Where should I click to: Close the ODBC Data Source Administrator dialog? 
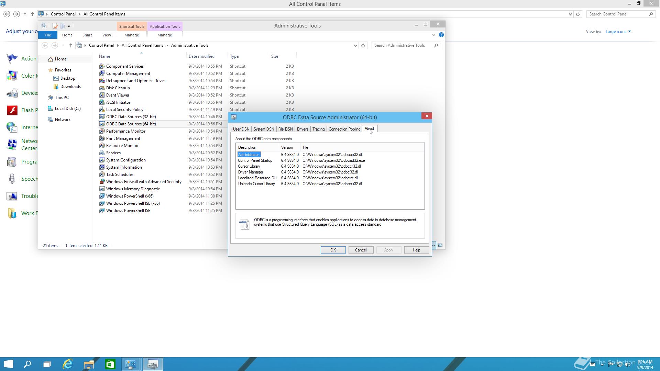[427, 116]
